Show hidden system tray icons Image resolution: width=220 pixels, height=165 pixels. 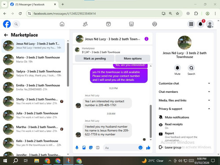click(x=170, y=161)
